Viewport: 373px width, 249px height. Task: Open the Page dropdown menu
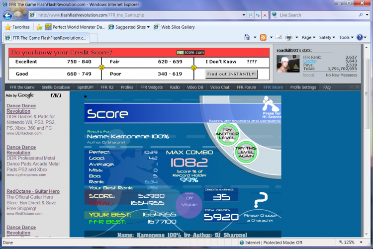308,37
